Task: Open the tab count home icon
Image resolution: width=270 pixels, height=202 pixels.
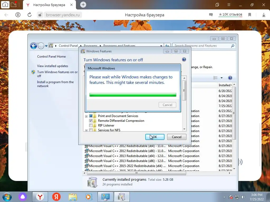Action: (x=5, y=5)
